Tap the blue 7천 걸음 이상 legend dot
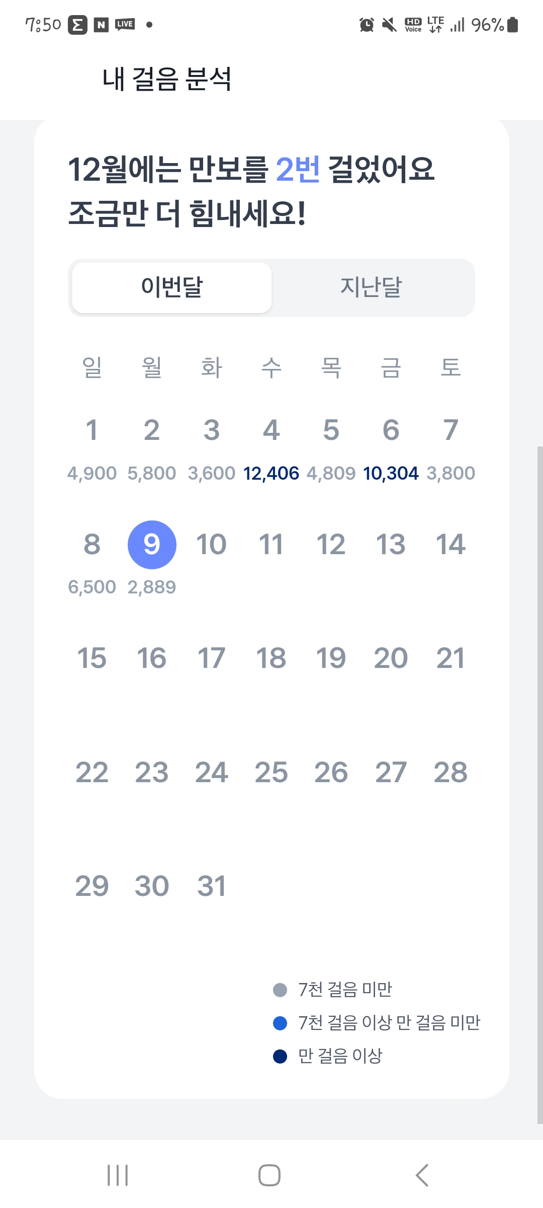Viewport: 543px width, 1208px height. (280, 1023)
